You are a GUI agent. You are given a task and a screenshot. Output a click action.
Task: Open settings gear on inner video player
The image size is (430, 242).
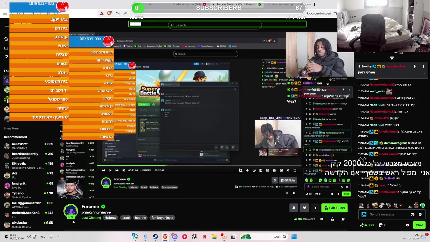288,170
